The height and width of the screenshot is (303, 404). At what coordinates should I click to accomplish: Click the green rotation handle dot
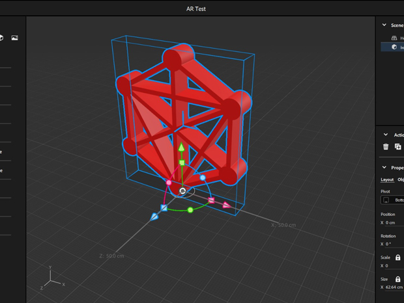pos(190,210)
